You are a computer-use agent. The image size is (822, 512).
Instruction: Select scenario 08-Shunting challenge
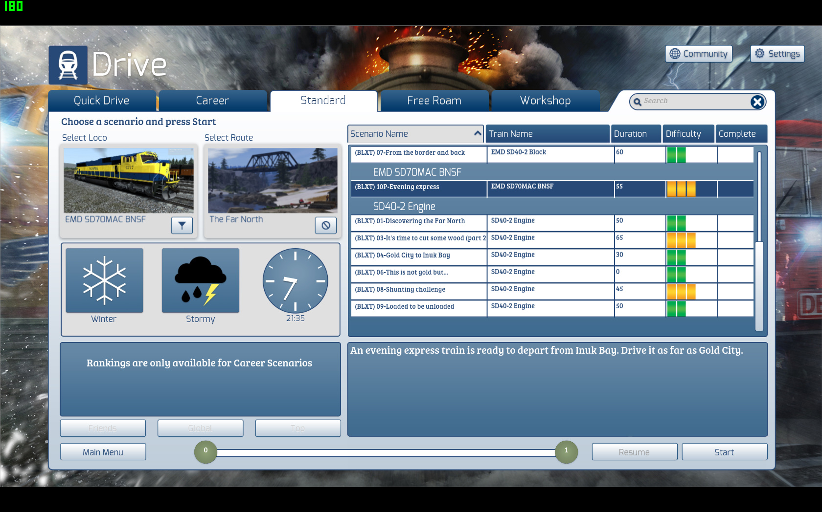pos(552,291)
